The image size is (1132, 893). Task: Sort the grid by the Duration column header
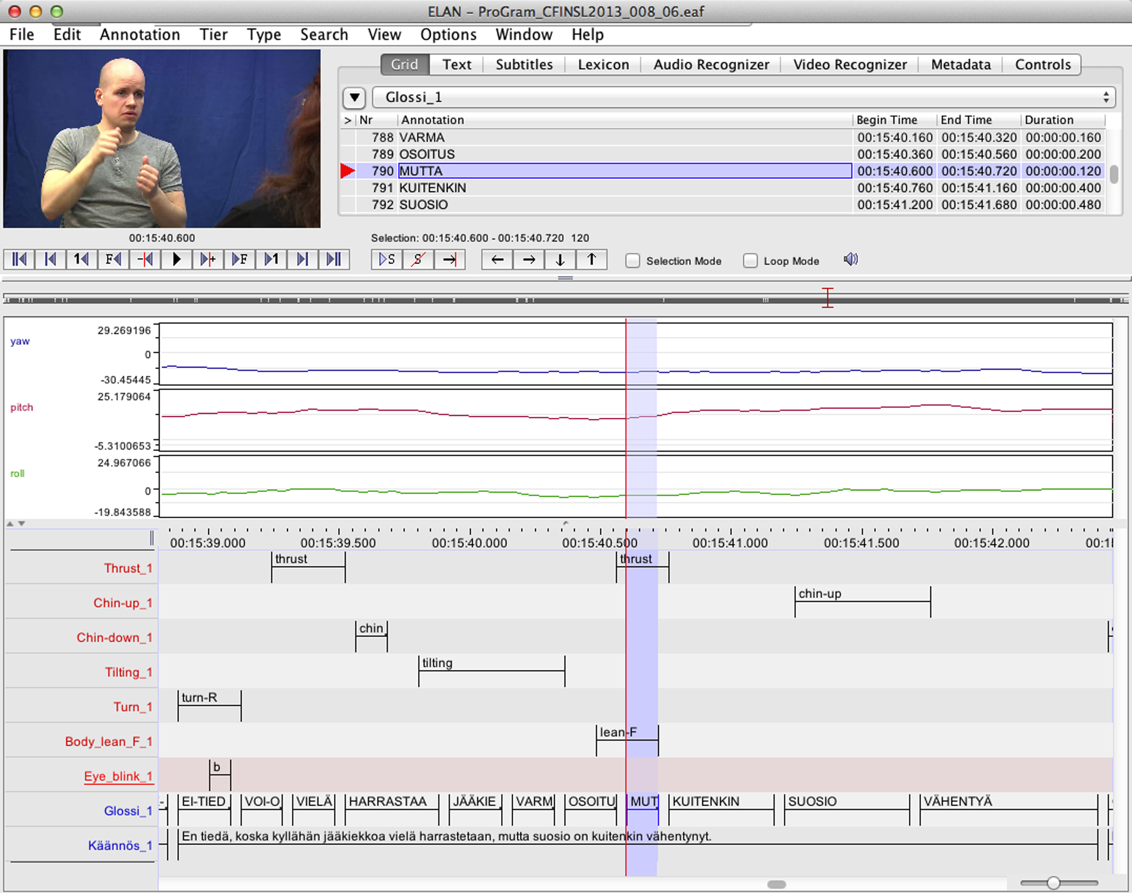point(1063,120)
